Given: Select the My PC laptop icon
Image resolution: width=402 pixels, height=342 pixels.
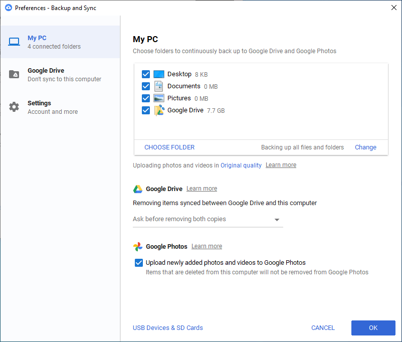Looking at the screenshot, I should click(x=14, y=42).
